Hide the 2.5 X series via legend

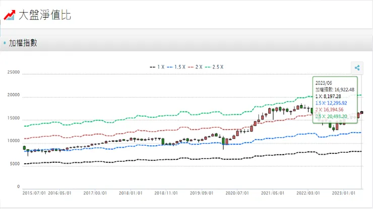point(215,67)
